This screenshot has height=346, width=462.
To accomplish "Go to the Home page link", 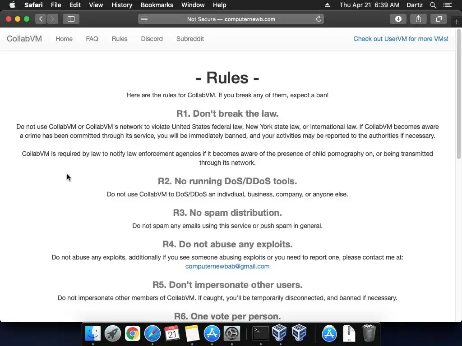I will click(64, 39).
